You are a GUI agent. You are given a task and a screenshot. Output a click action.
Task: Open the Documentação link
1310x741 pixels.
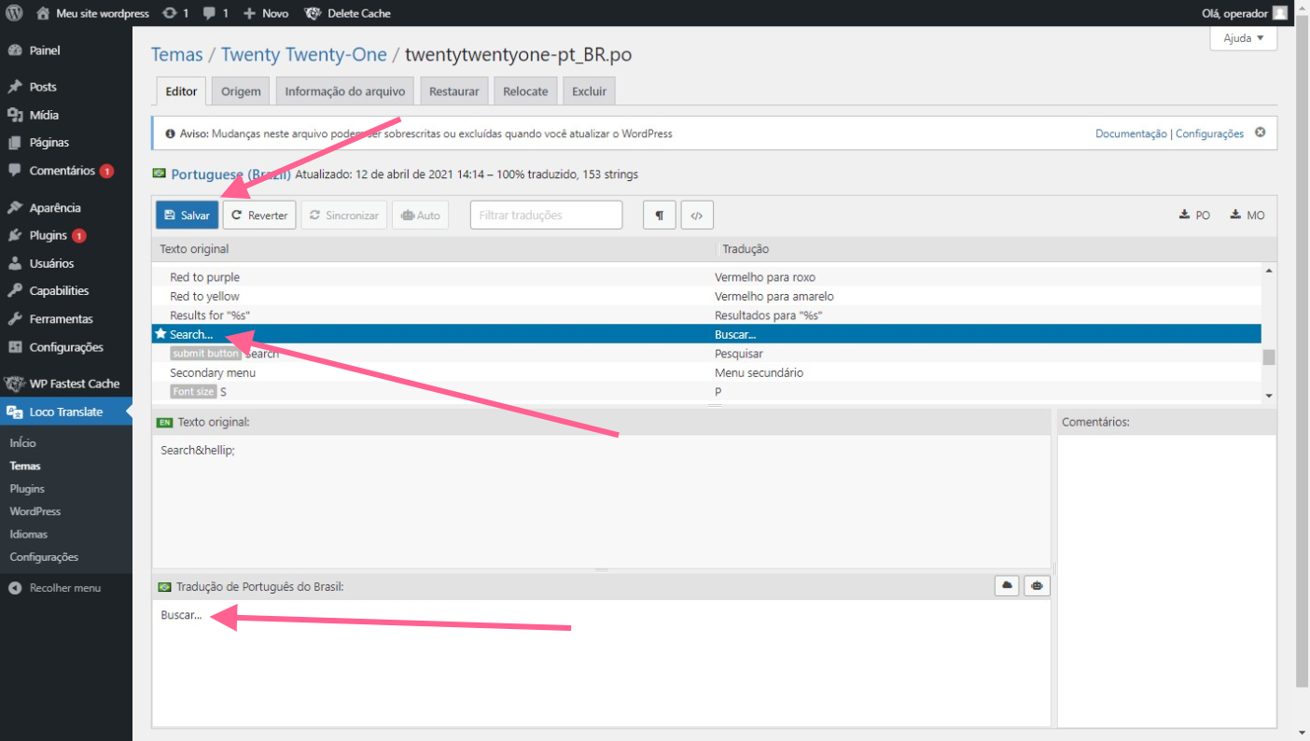[x=1131, y=133]
